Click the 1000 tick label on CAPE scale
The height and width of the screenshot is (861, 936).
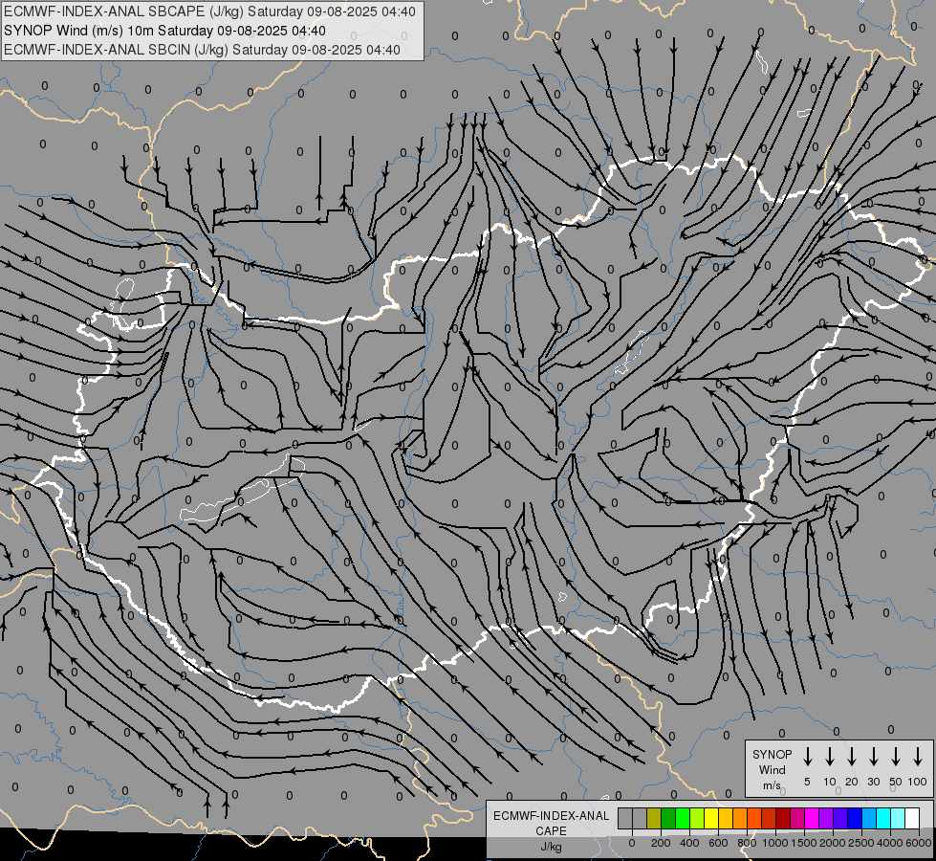tap(775, 843)
